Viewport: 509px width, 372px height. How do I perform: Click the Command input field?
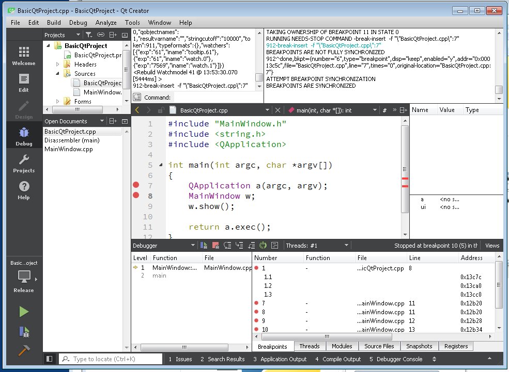218,97
